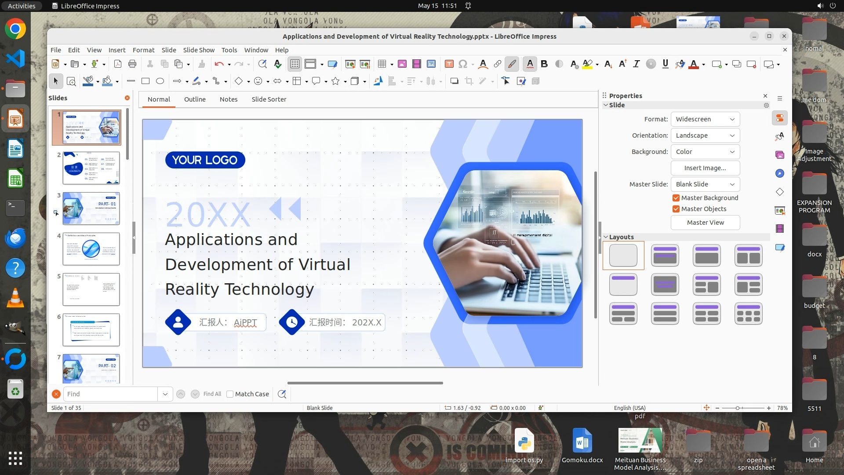The image size is (844, 475).
Task: Switch to the Slide Sorter tab
Action: (269, 99)
